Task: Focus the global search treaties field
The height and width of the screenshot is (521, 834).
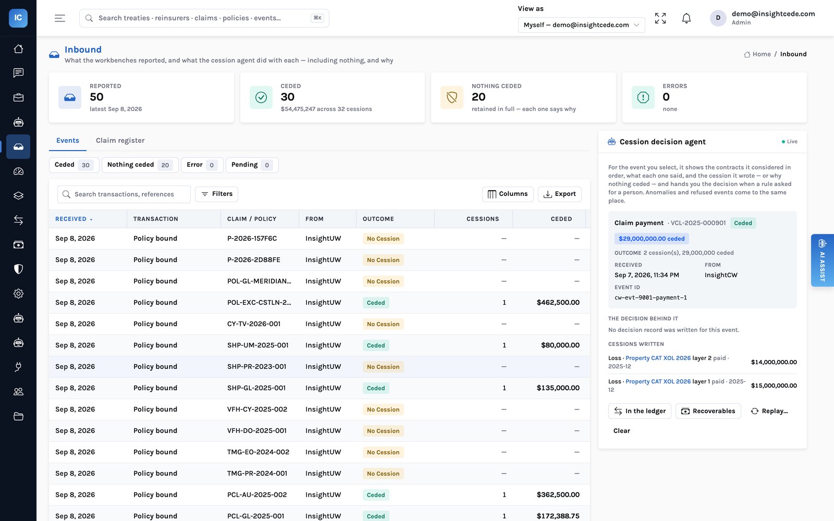Action: 204,18
